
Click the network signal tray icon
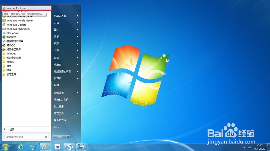(x=249, y=148)
